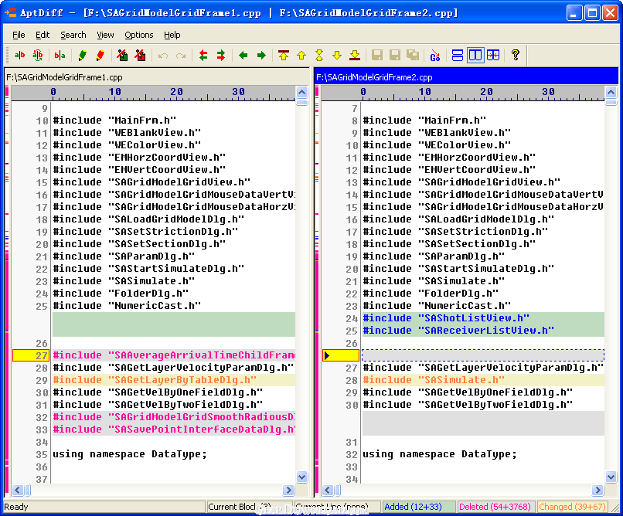Image resolution: width=623 pixels, height=516 pixels.
Task: Jump to first difference icon
Action: [x=284, y=55]
